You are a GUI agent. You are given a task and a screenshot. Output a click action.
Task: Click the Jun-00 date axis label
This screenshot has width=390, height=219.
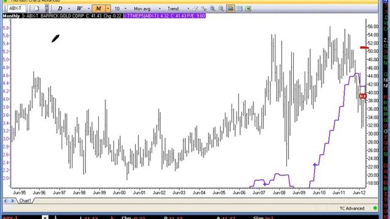coord(119,193)
